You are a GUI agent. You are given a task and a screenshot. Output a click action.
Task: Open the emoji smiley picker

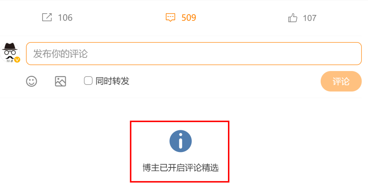click(x=31, y=81)
